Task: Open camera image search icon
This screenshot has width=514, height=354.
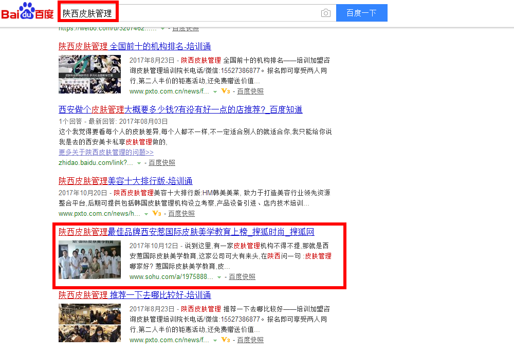Action: pos(325,13)
